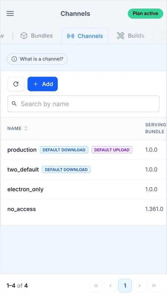Click the SERVING BUNDLE column header
Image resolution: width=167 pixels, height=297 pixels.
[155, 128]
